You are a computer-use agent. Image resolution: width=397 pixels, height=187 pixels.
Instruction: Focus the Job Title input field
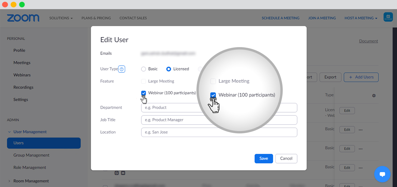219,120
